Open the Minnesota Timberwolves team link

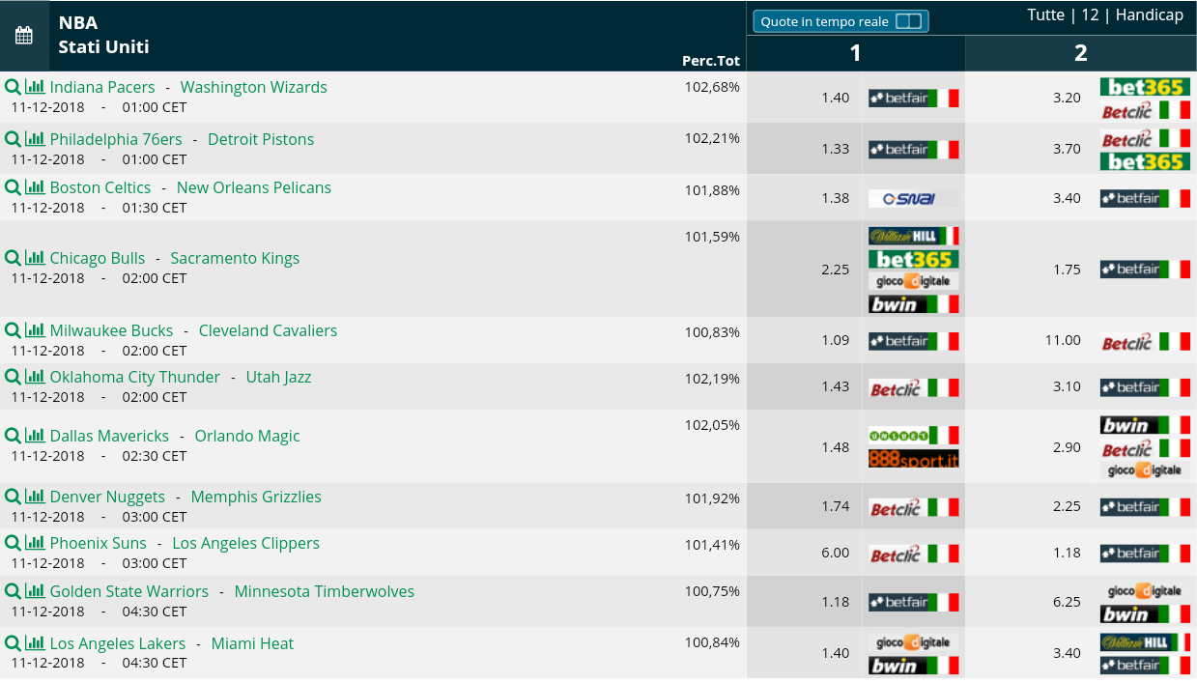click(325, 591)
